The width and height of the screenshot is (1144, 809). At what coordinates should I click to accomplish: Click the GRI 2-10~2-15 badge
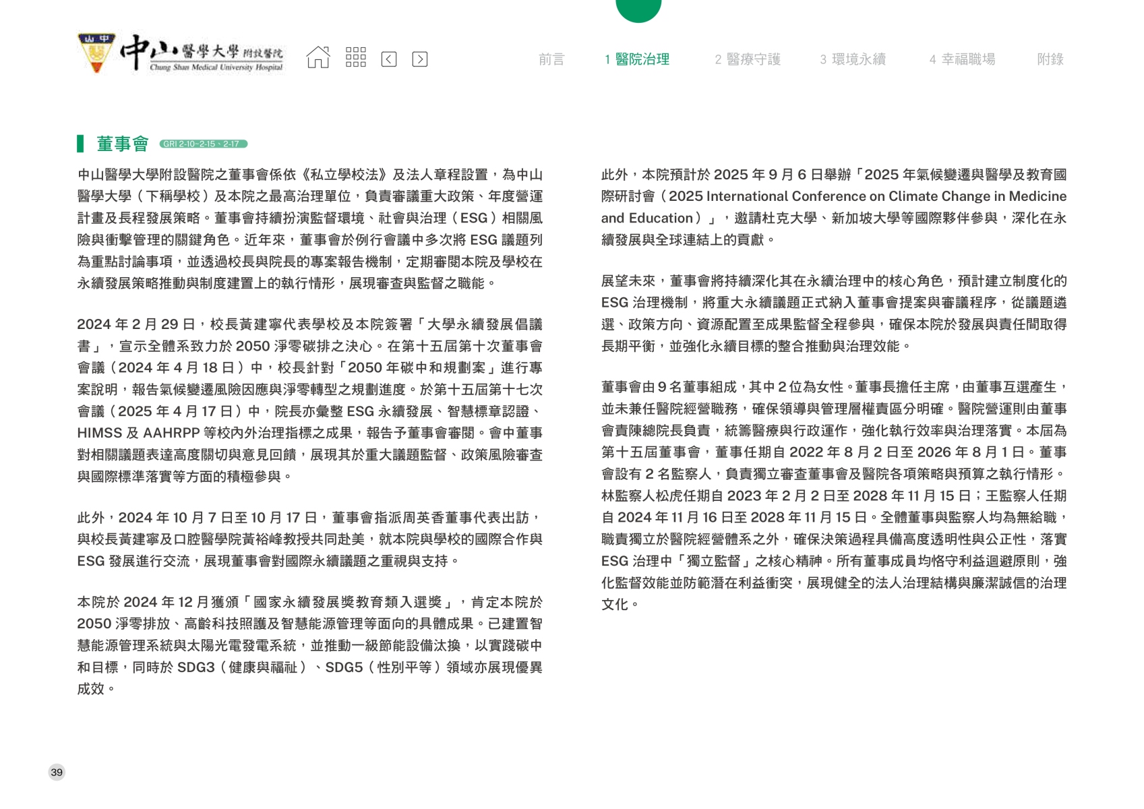(203, 144)
